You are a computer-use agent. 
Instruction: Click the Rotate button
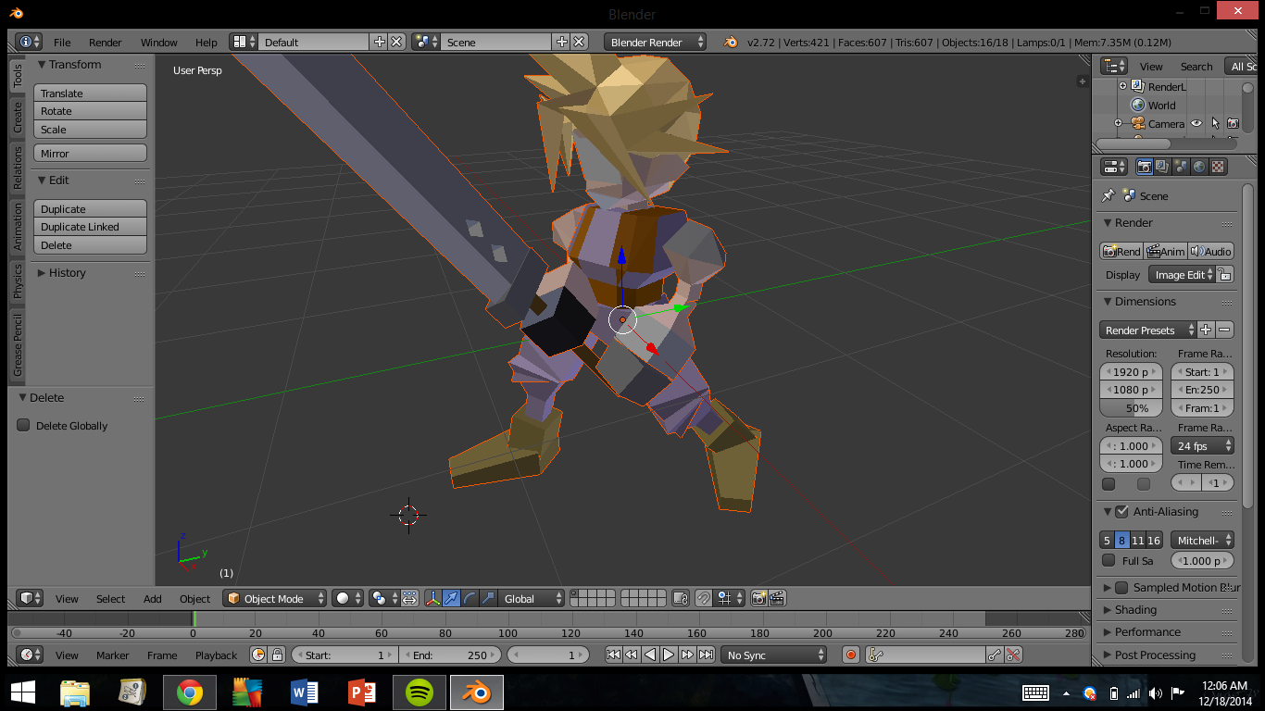click(91, 111)
